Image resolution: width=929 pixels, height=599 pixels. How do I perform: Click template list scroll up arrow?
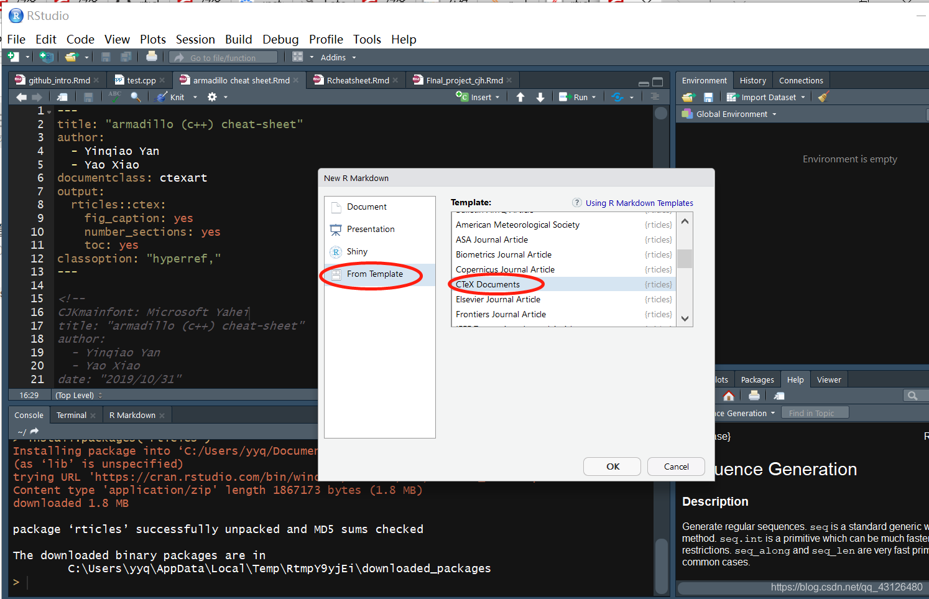[x=685, y=221]
